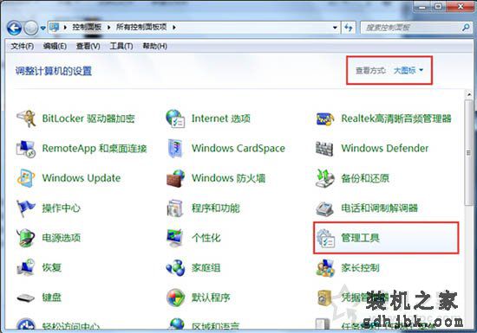Open the 管理工具 text link
Screen dimensions: 477x333
(360, 238)
